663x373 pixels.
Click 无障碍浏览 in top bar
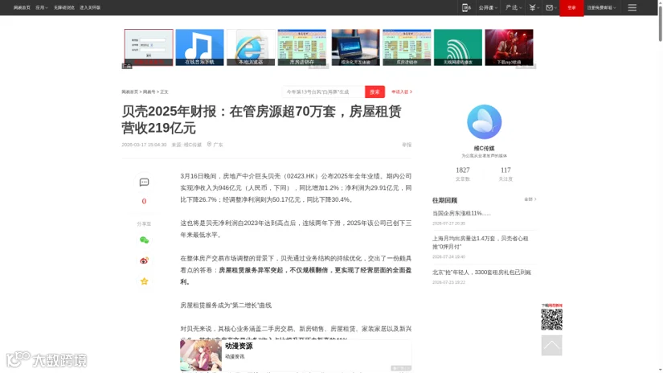tap(63, 7)
